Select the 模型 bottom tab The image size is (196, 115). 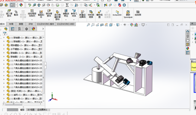(22, 110)
